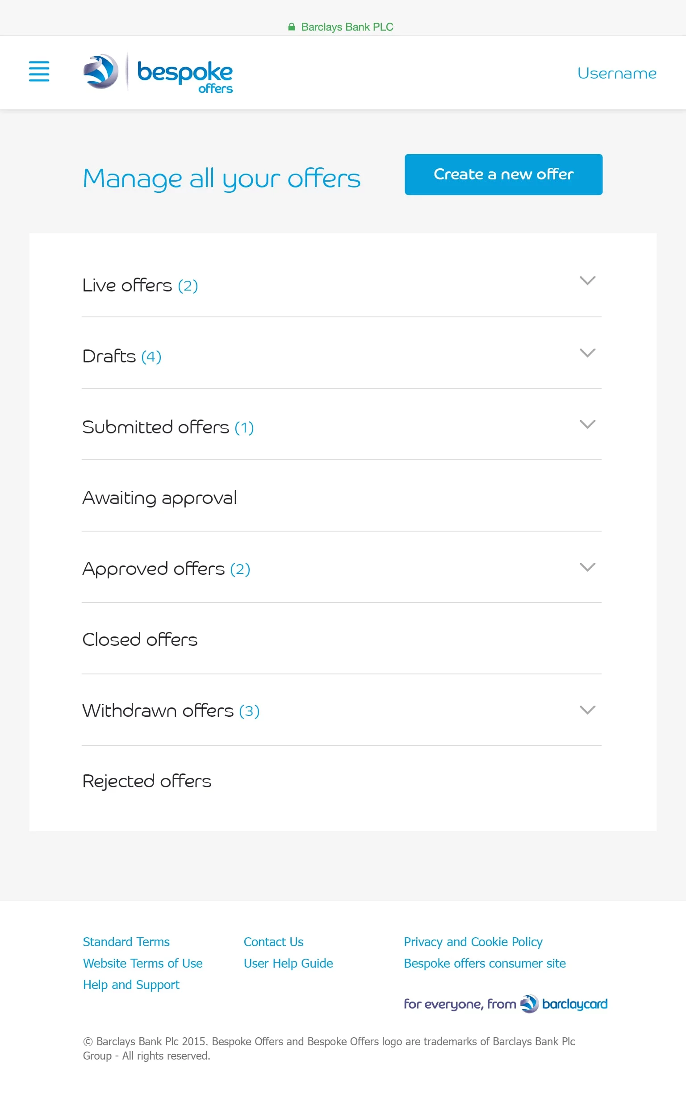Open Website Terms of Use link
This screenshot has width=686, height=1110.
(x=142, y=963)
